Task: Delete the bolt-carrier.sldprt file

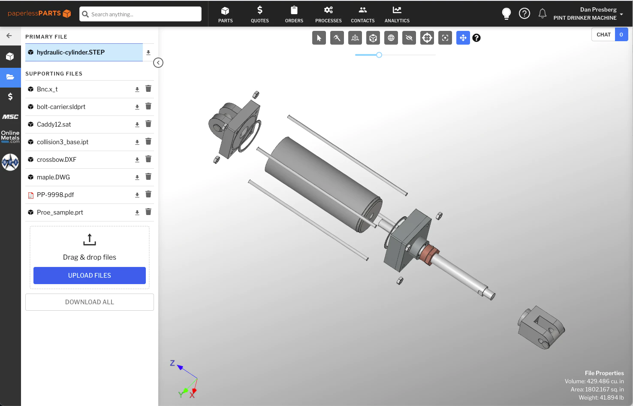Action: (x=148, y=106)
